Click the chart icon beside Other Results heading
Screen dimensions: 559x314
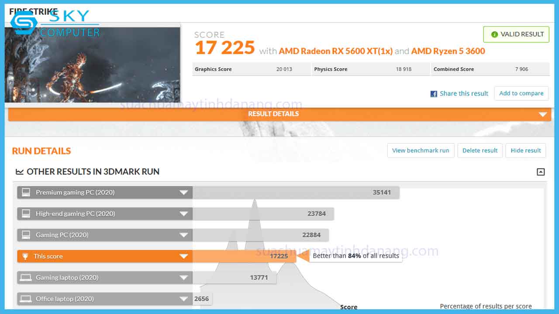20,172
